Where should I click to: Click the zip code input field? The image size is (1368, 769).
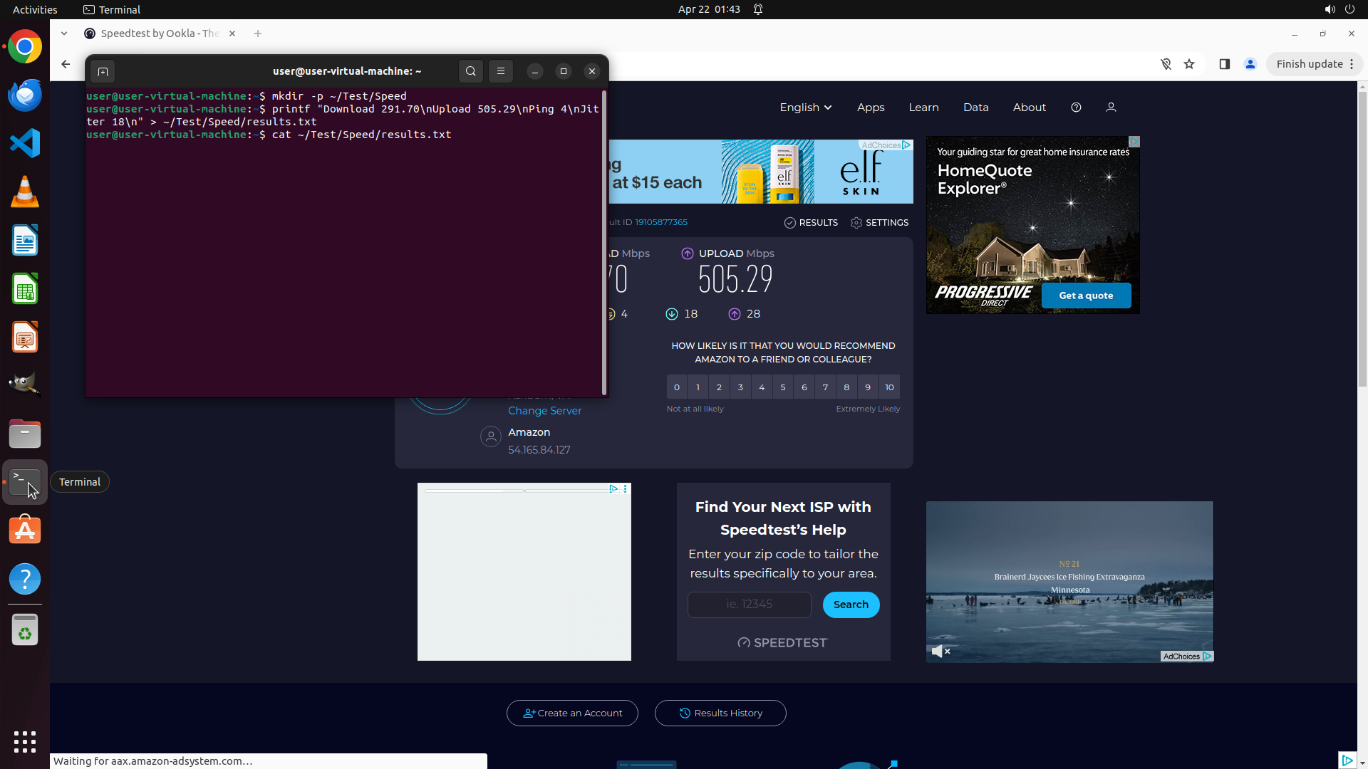coord(749,605)
